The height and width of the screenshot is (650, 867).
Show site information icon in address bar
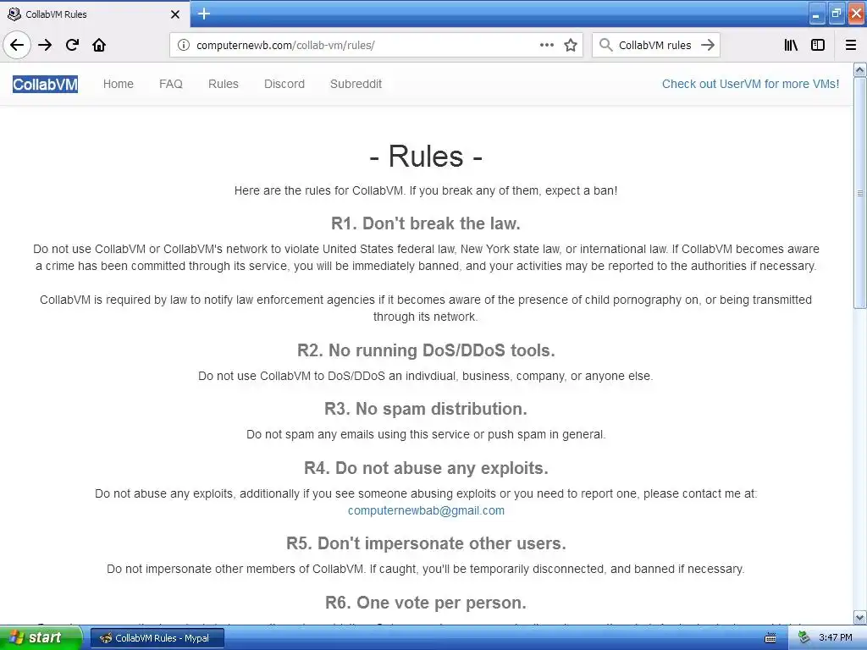[x=184, y=46]
